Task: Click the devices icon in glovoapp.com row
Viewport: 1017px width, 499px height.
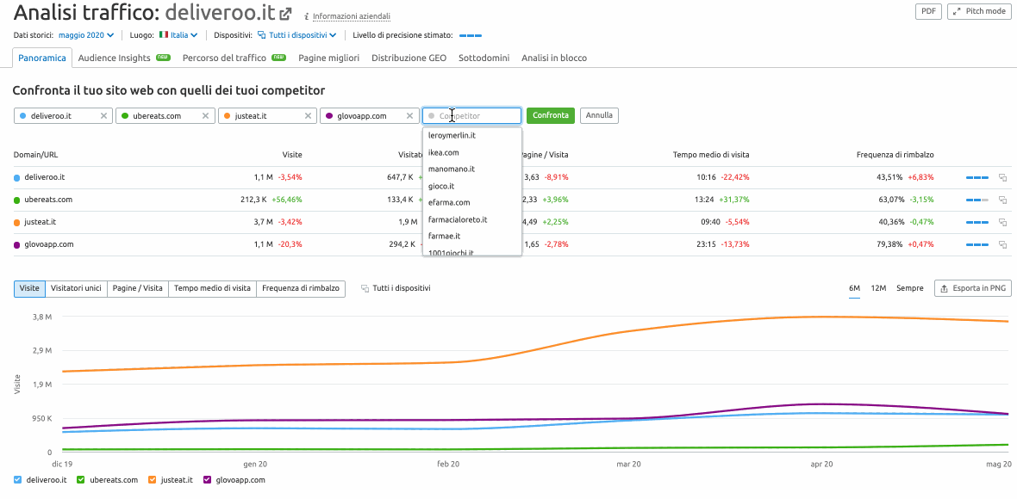Action: (1002, 244)
